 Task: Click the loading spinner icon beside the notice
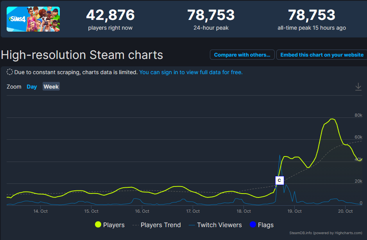[10, 72]
